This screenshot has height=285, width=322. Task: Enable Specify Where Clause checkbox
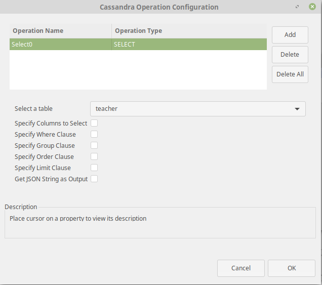coord(94,134)
